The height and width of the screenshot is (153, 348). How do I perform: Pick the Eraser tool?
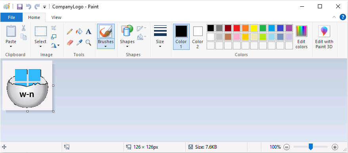(70, 43)
